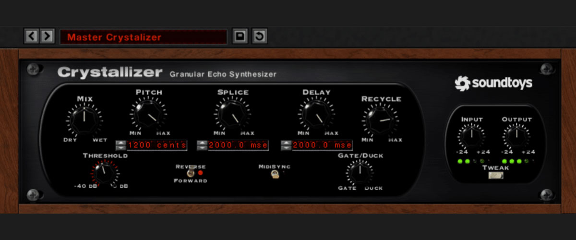Toggle the MidiSync switch
The image size is (576, 240).
pos(276,175)
